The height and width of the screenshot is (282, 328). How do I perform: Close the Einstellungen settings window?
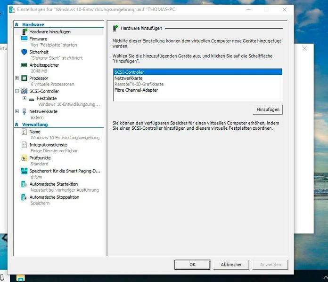point(285,9)
